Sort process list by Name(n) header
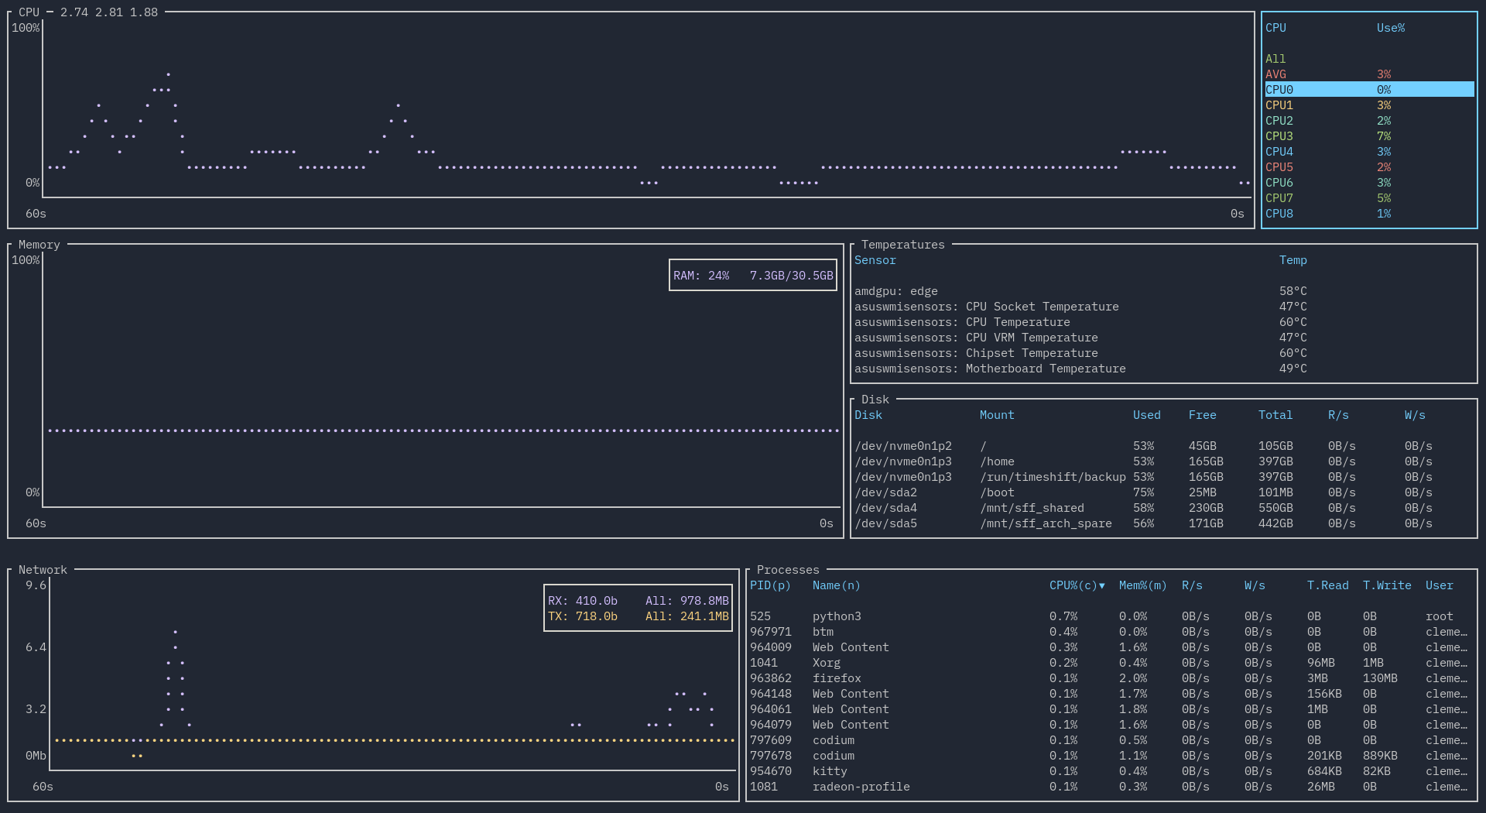 pyautogui.click(x=836, y=585)
